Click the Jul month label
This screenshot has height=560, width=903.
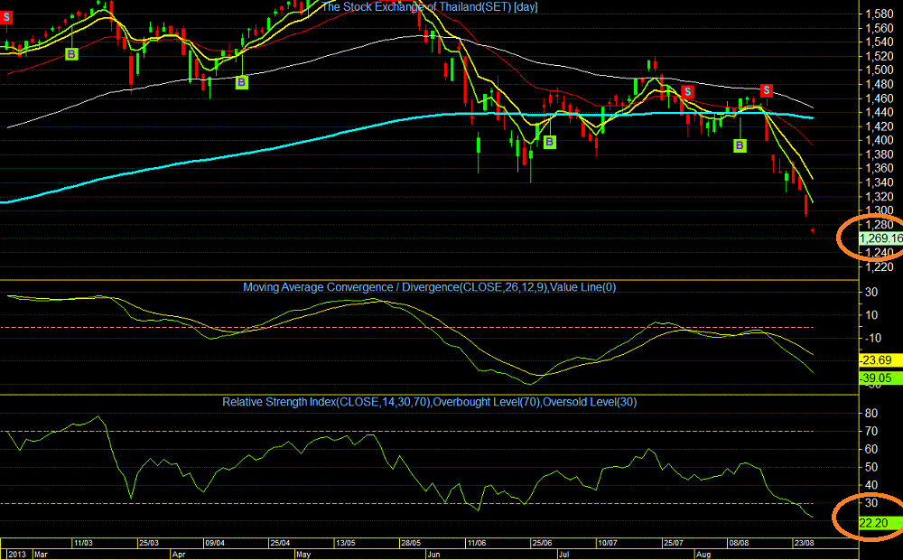coord(563,555)
